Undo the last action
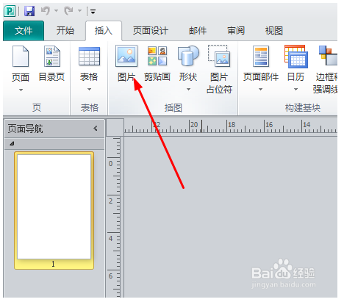Image resolution: width=344 pixels, height=302 pixels. pos(46,11)
